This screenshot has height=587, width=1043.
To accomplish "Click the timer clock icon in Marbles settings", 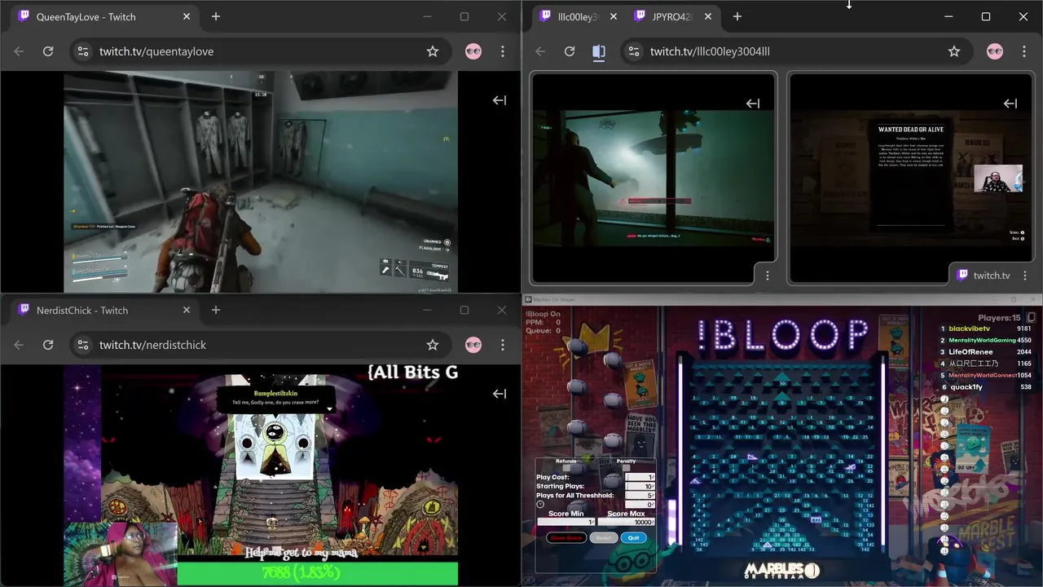I will click(x=540, y=505).
